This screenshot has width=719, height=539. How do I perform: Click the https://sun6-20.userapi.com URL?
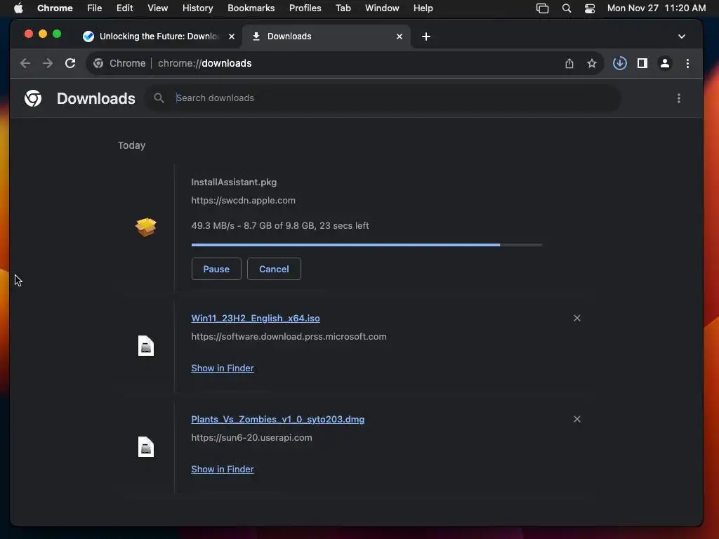click(251, 438)
